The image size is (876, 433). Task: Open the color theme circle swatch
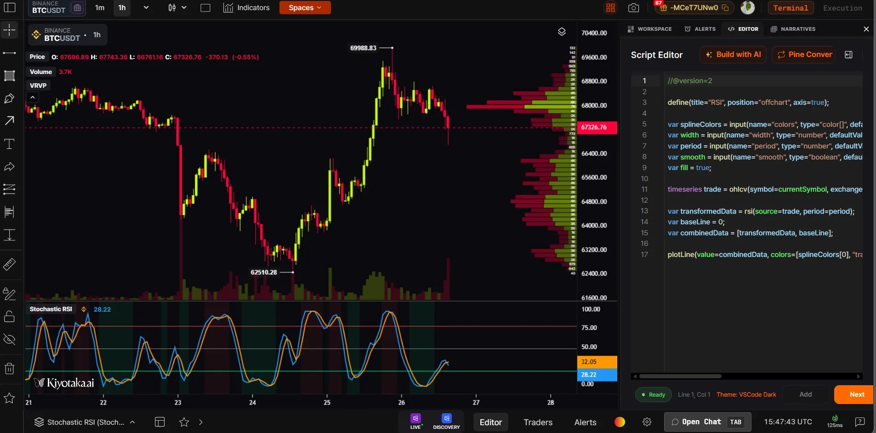(x=620, y=422)
